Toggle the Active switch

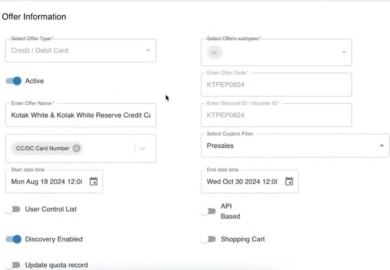[x=14, y=81]
